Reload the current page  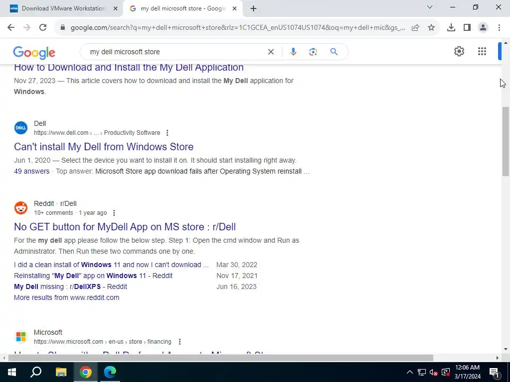click(43, 28)
